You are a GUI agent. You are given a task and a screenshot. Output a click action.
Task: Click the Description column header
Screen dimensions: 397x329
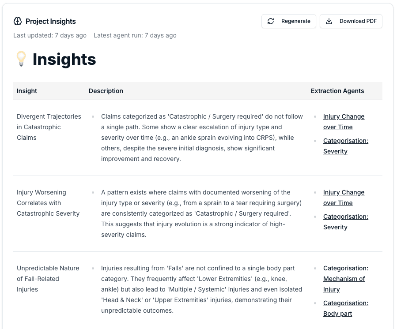point(106,91)
